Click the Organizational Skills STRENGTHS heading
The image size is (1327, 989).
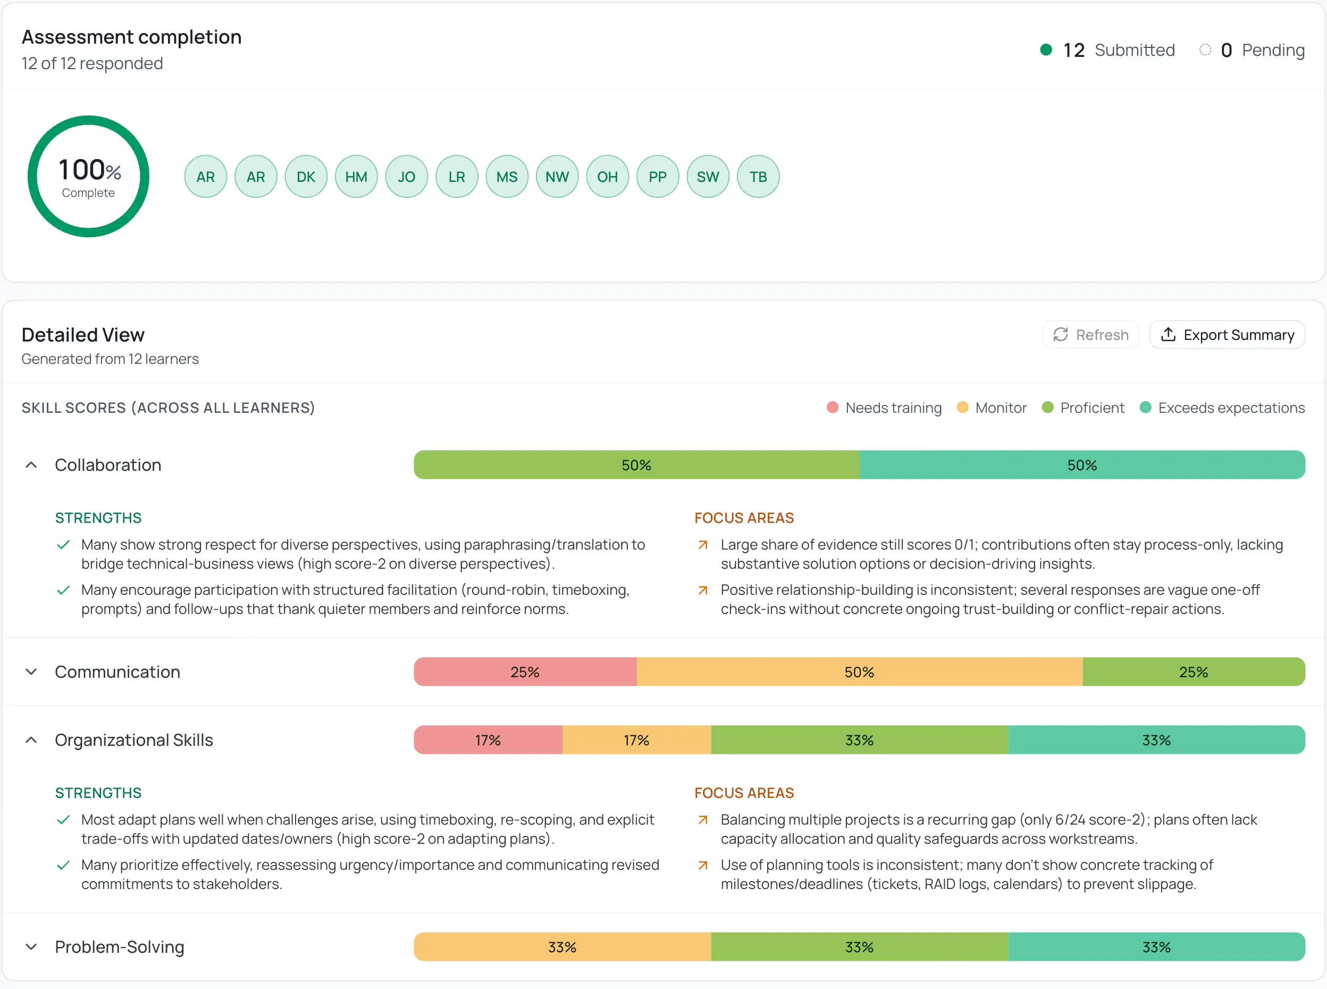98,793
